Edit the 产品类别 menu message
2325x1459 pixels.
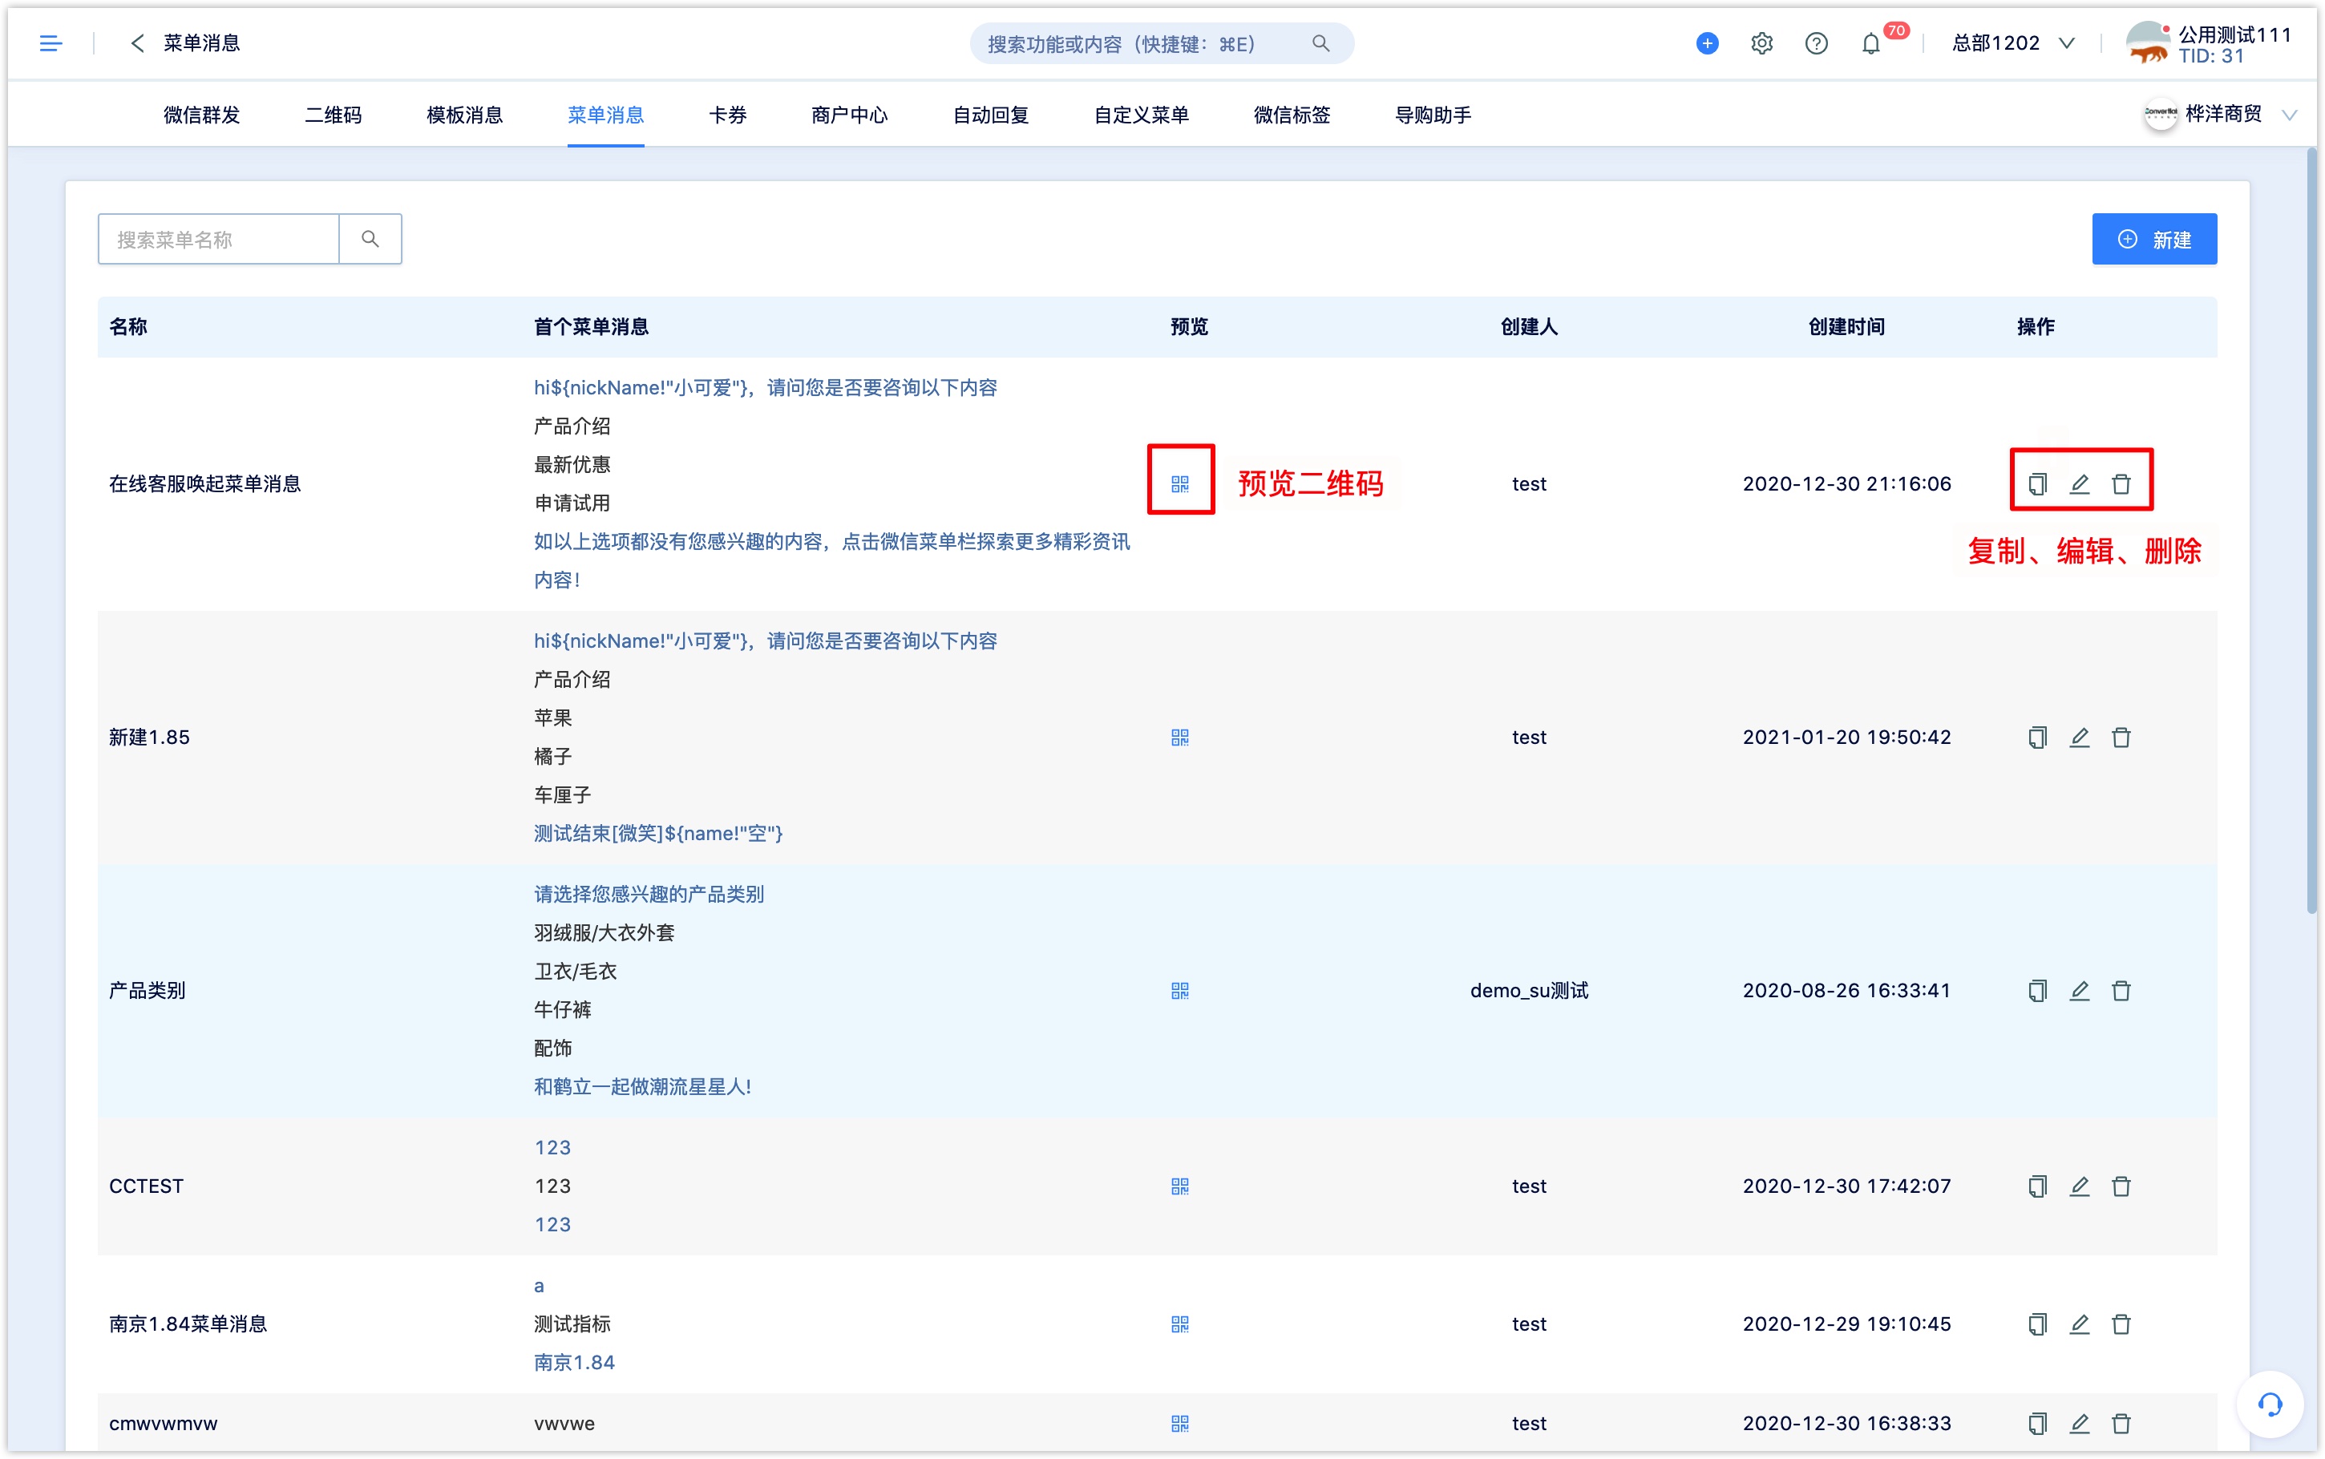point(2079,991)
